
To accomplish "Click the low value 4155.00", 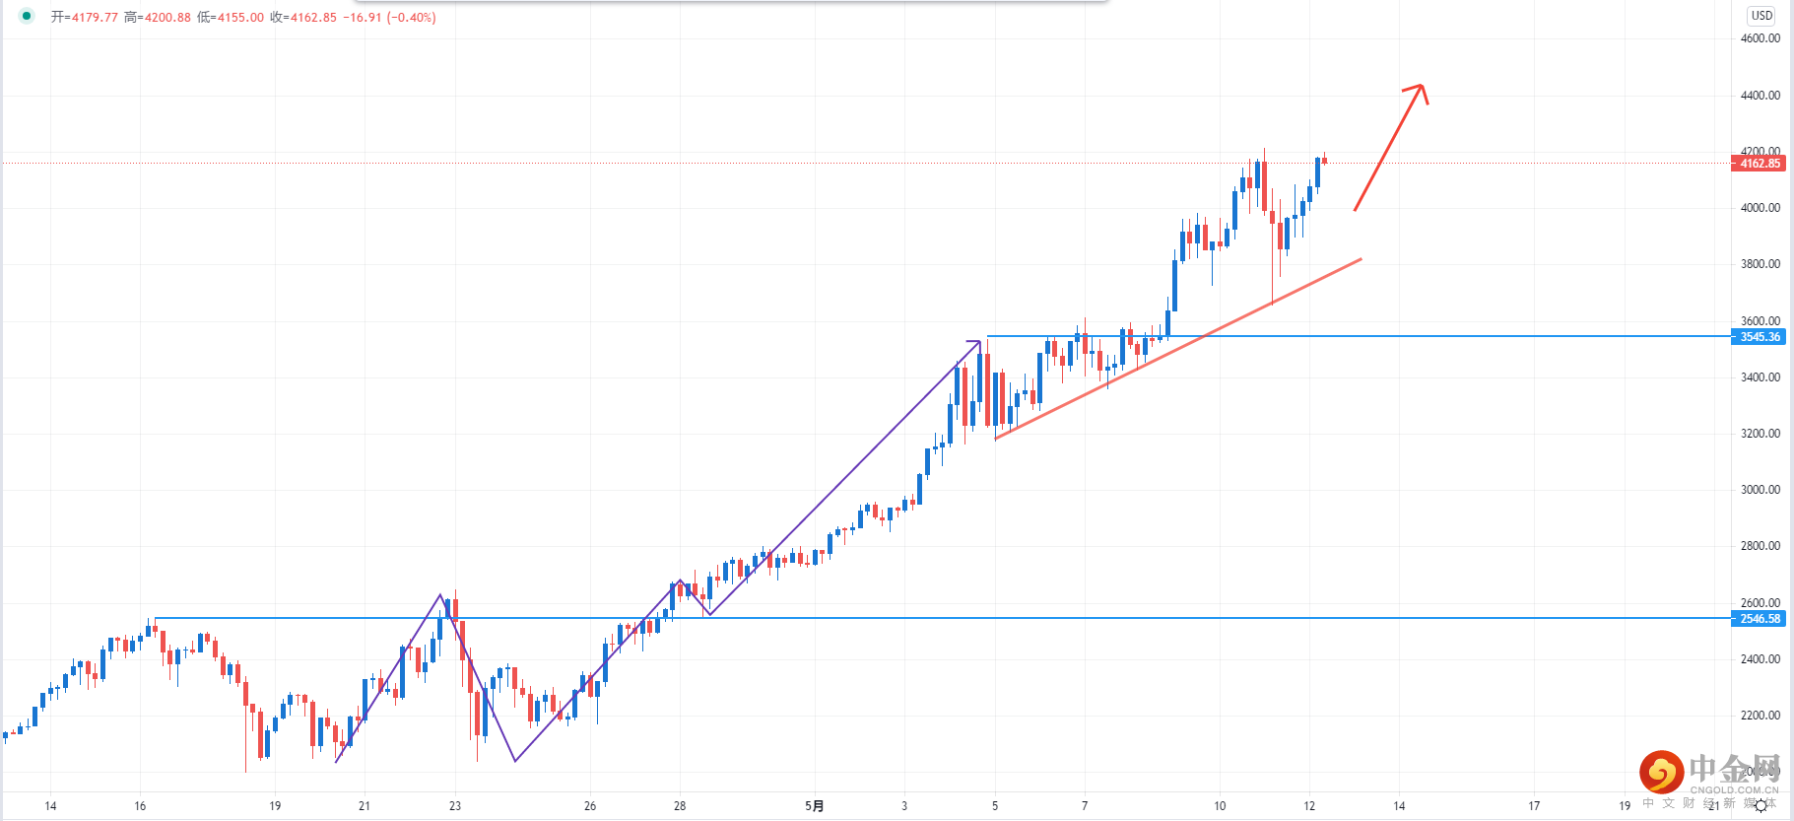I will [240, 18].
